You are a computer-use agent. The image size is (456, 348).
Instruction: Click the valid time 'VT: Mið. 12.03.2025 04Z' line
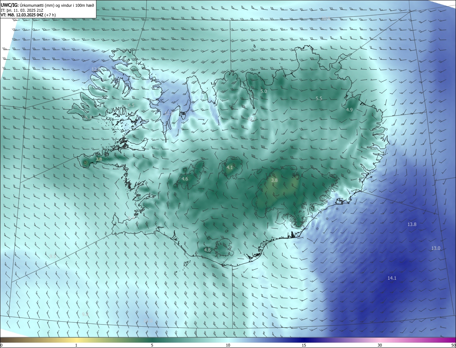(x=23, y=15)
